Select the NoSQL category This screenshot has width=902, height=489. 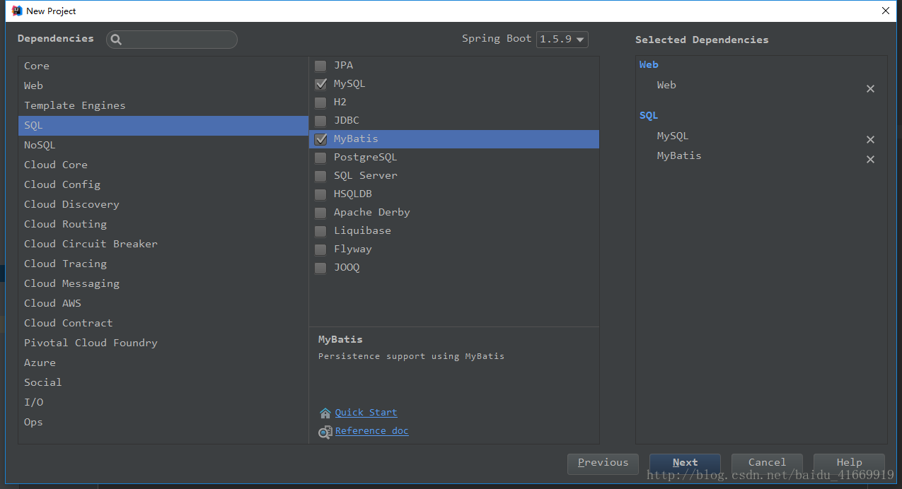pos(163,145)
